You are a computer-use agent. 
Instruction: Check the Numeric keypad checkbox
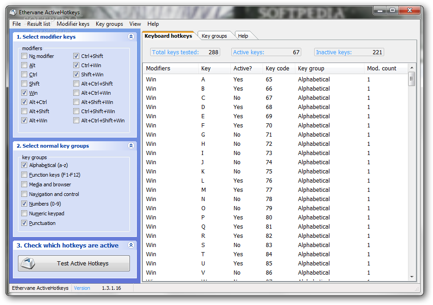[24, 213]
